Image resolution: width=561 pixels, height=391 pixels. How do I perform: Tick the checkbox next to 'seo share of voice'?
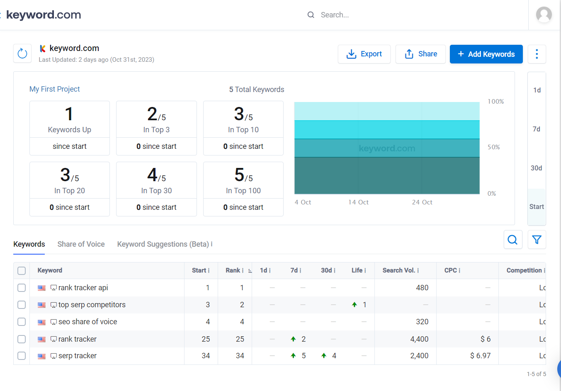click(22, 322)
